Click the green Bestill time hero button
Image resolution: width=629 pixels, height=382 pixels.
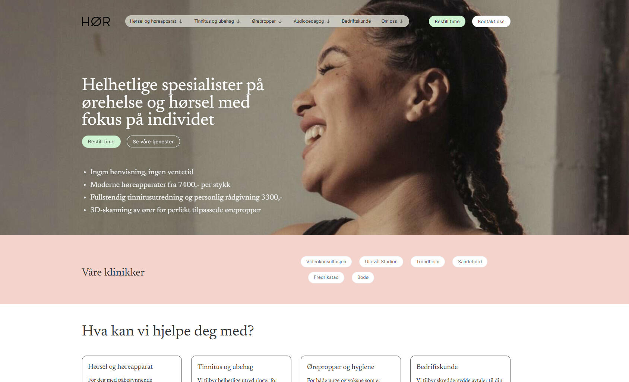101,141
